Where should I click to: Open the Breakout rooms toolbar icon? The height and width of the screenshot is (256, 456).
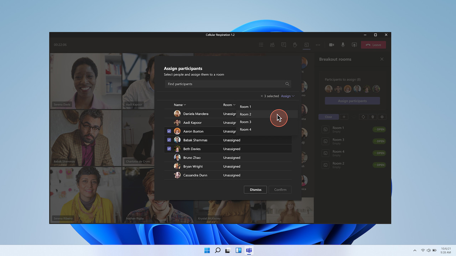coord(306,45)
